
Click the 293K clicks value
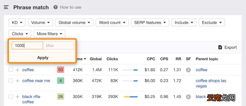113,97
